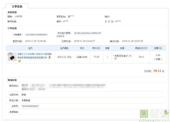This screenshot has width=170, height=122.
Task: Click the product thumbnail image
Action: pos(12,56)
